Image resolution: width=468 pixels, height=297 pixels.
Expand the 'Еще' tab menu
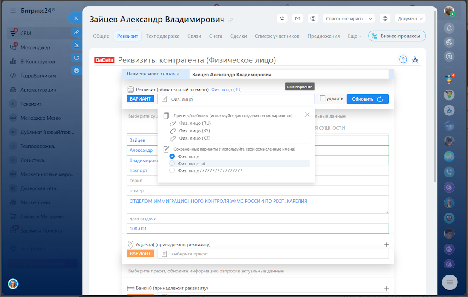pos(354,36)
